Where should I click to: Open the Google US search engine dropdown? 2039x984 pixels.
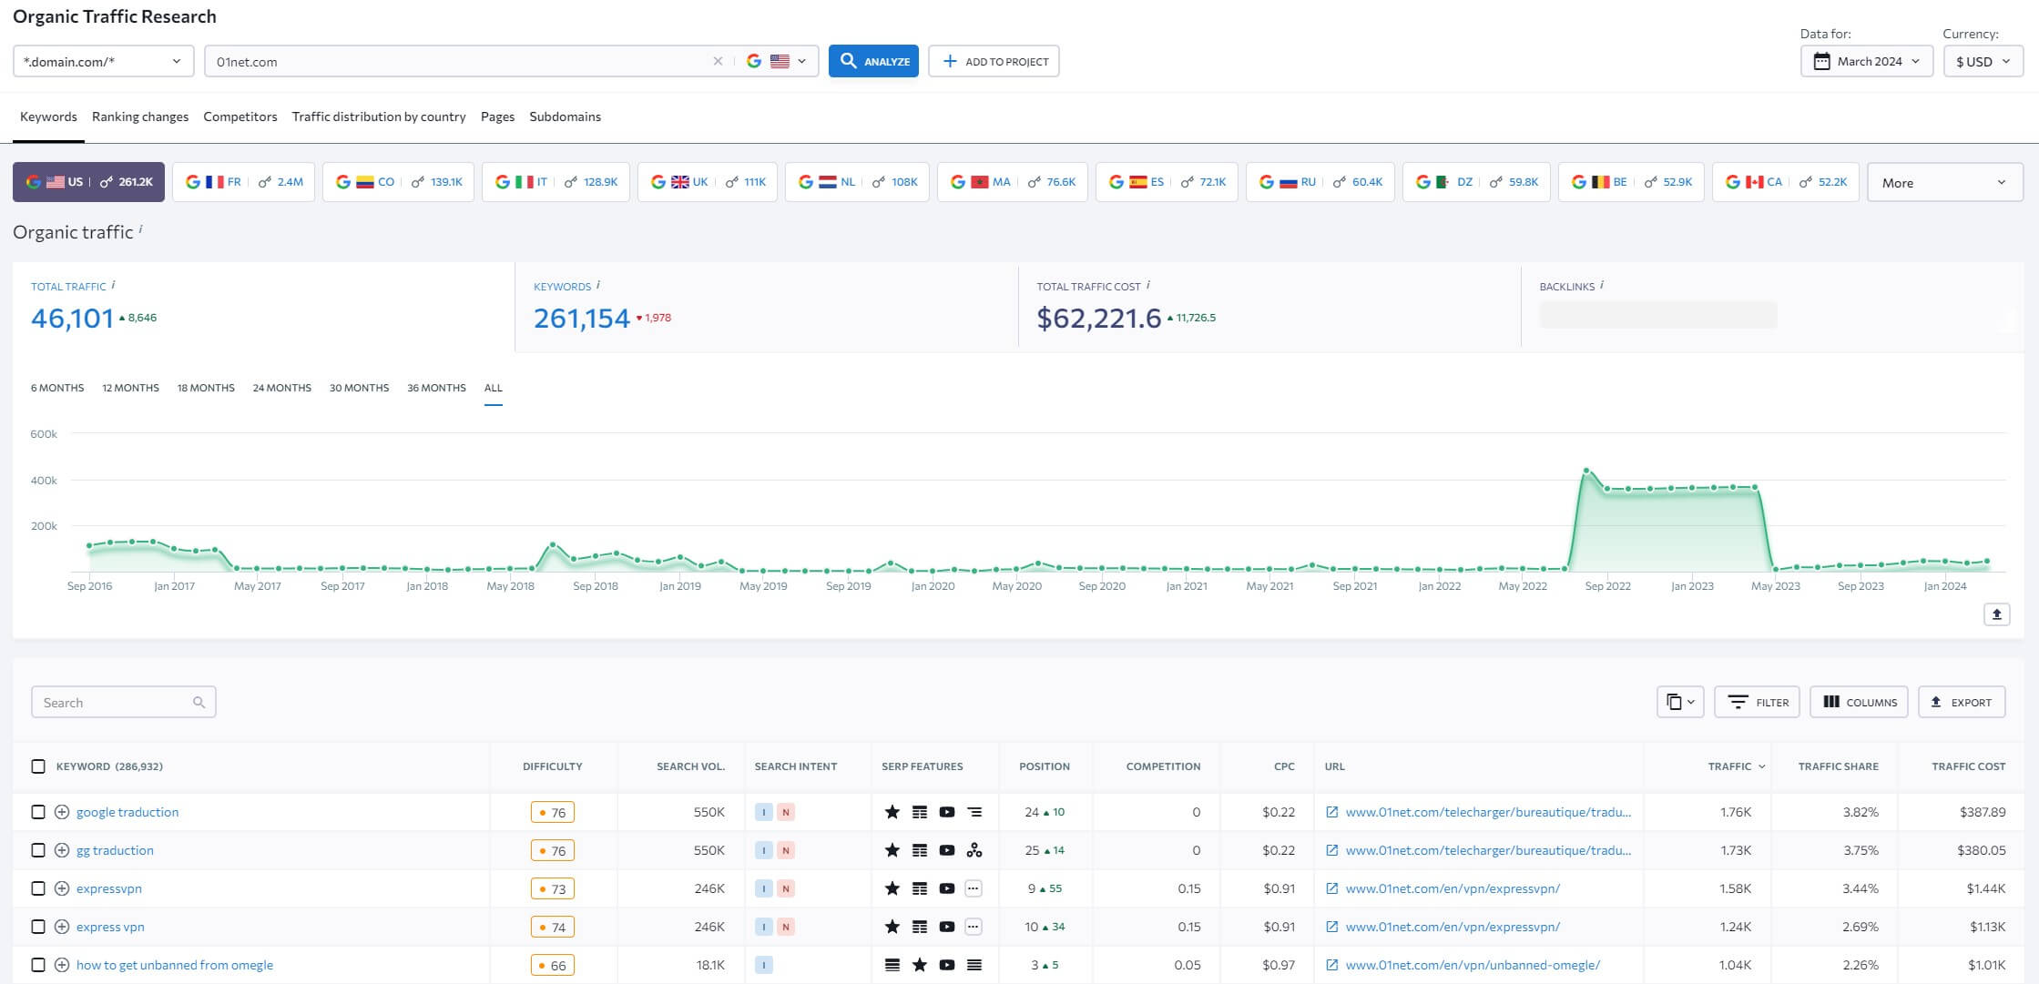pyautogui.click(x=777, y=61)
